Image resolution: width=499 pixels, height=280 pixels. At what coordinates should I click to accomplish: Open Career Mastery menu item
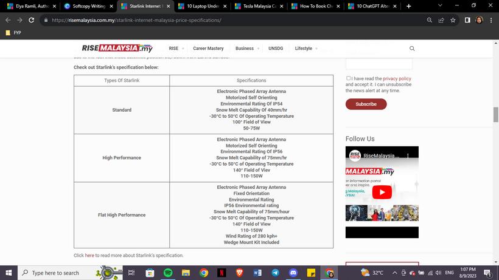208,48
